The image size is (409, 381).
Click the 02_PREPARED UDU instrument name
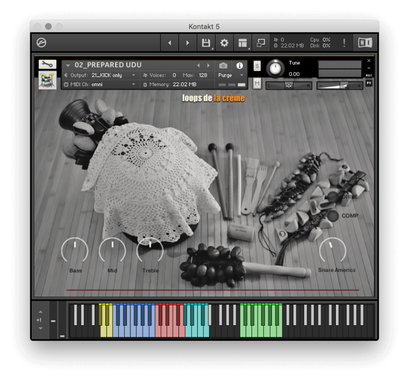(x=108, y=65)
